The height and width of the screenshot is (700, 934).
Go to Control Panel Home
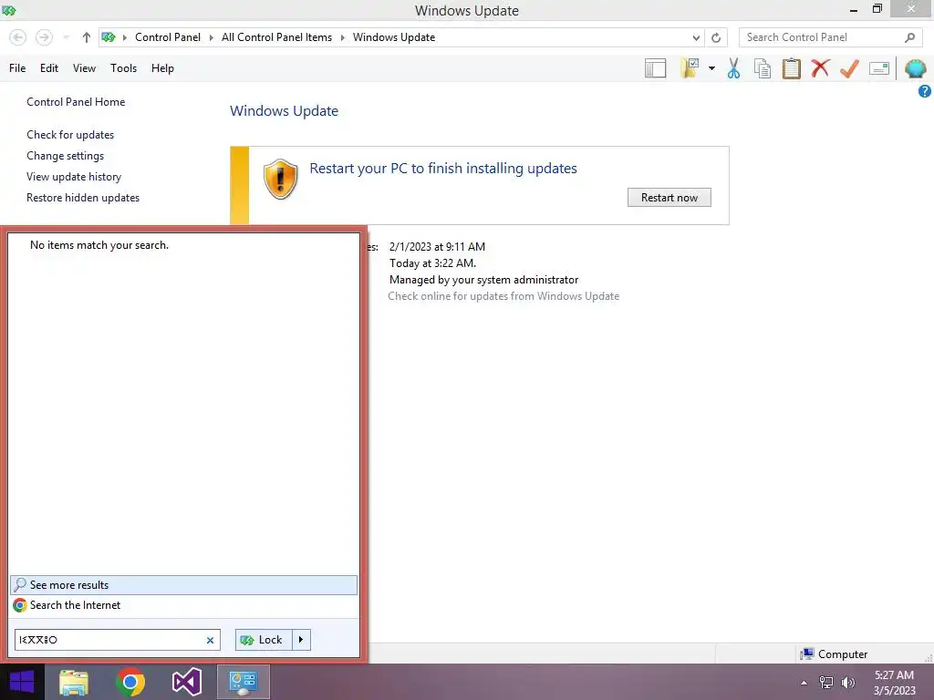click(x=76, y=102)
